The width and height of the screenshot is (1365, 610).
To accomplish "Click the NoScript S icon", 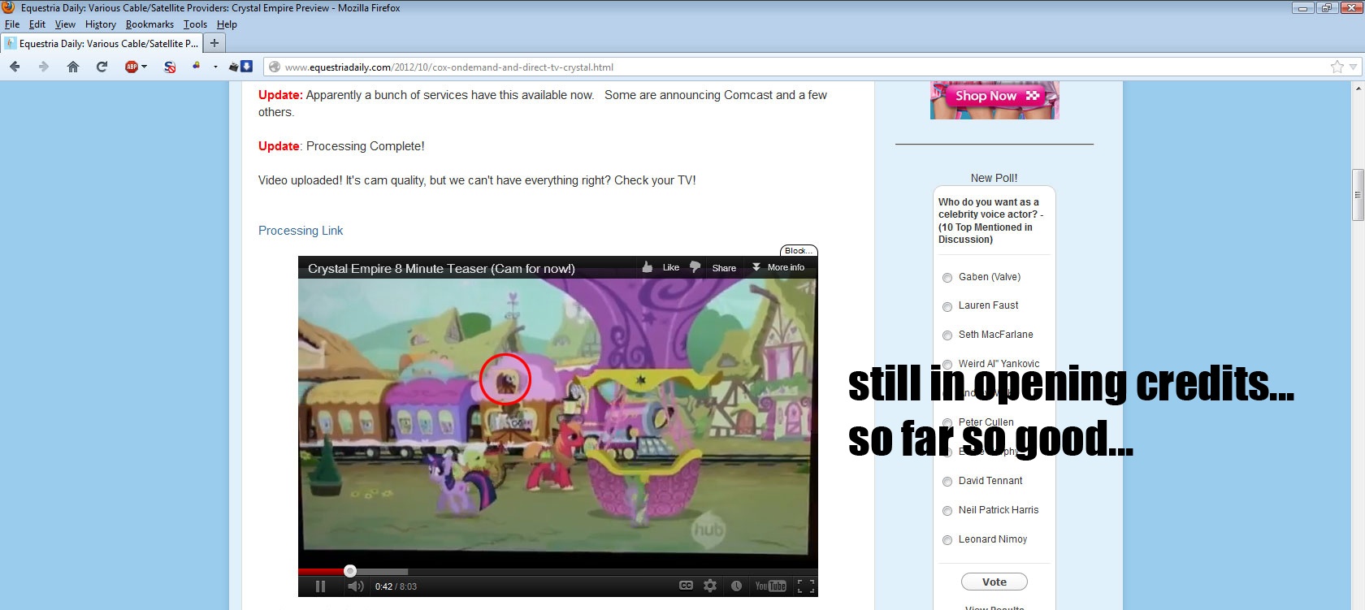I will coord(170,67).
